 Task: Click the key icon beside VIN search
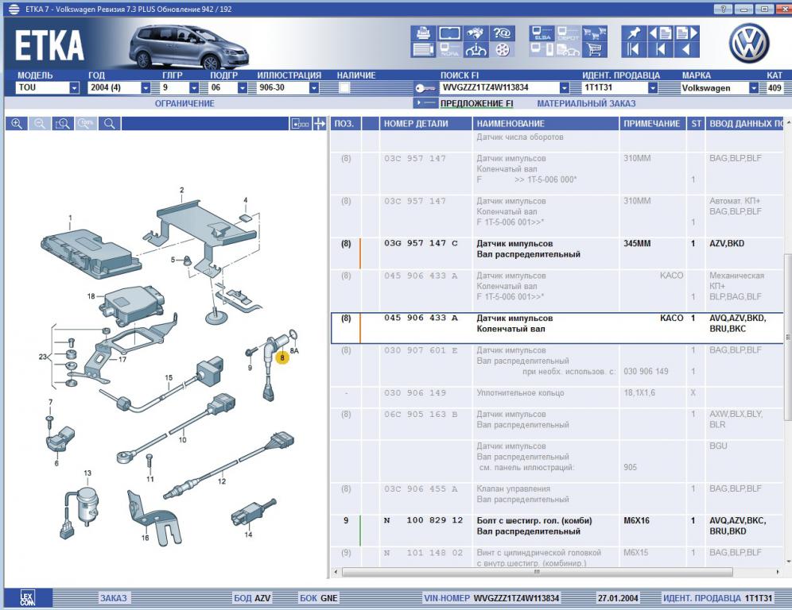pyautogui.click(x=425, y=88)
